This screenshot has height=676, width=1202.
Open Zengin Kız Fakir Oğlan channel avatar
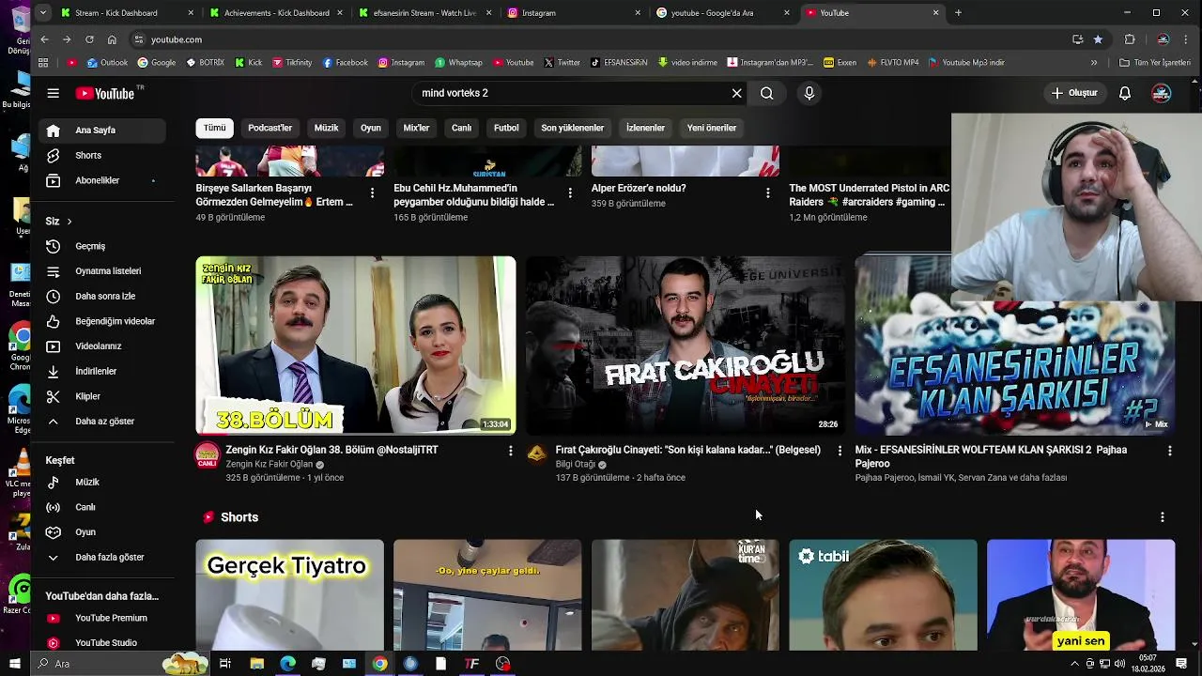tap(208, 455)
